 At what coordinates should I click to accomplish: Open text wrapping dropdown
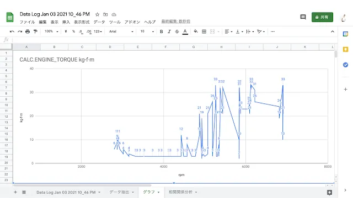(250, 31)
